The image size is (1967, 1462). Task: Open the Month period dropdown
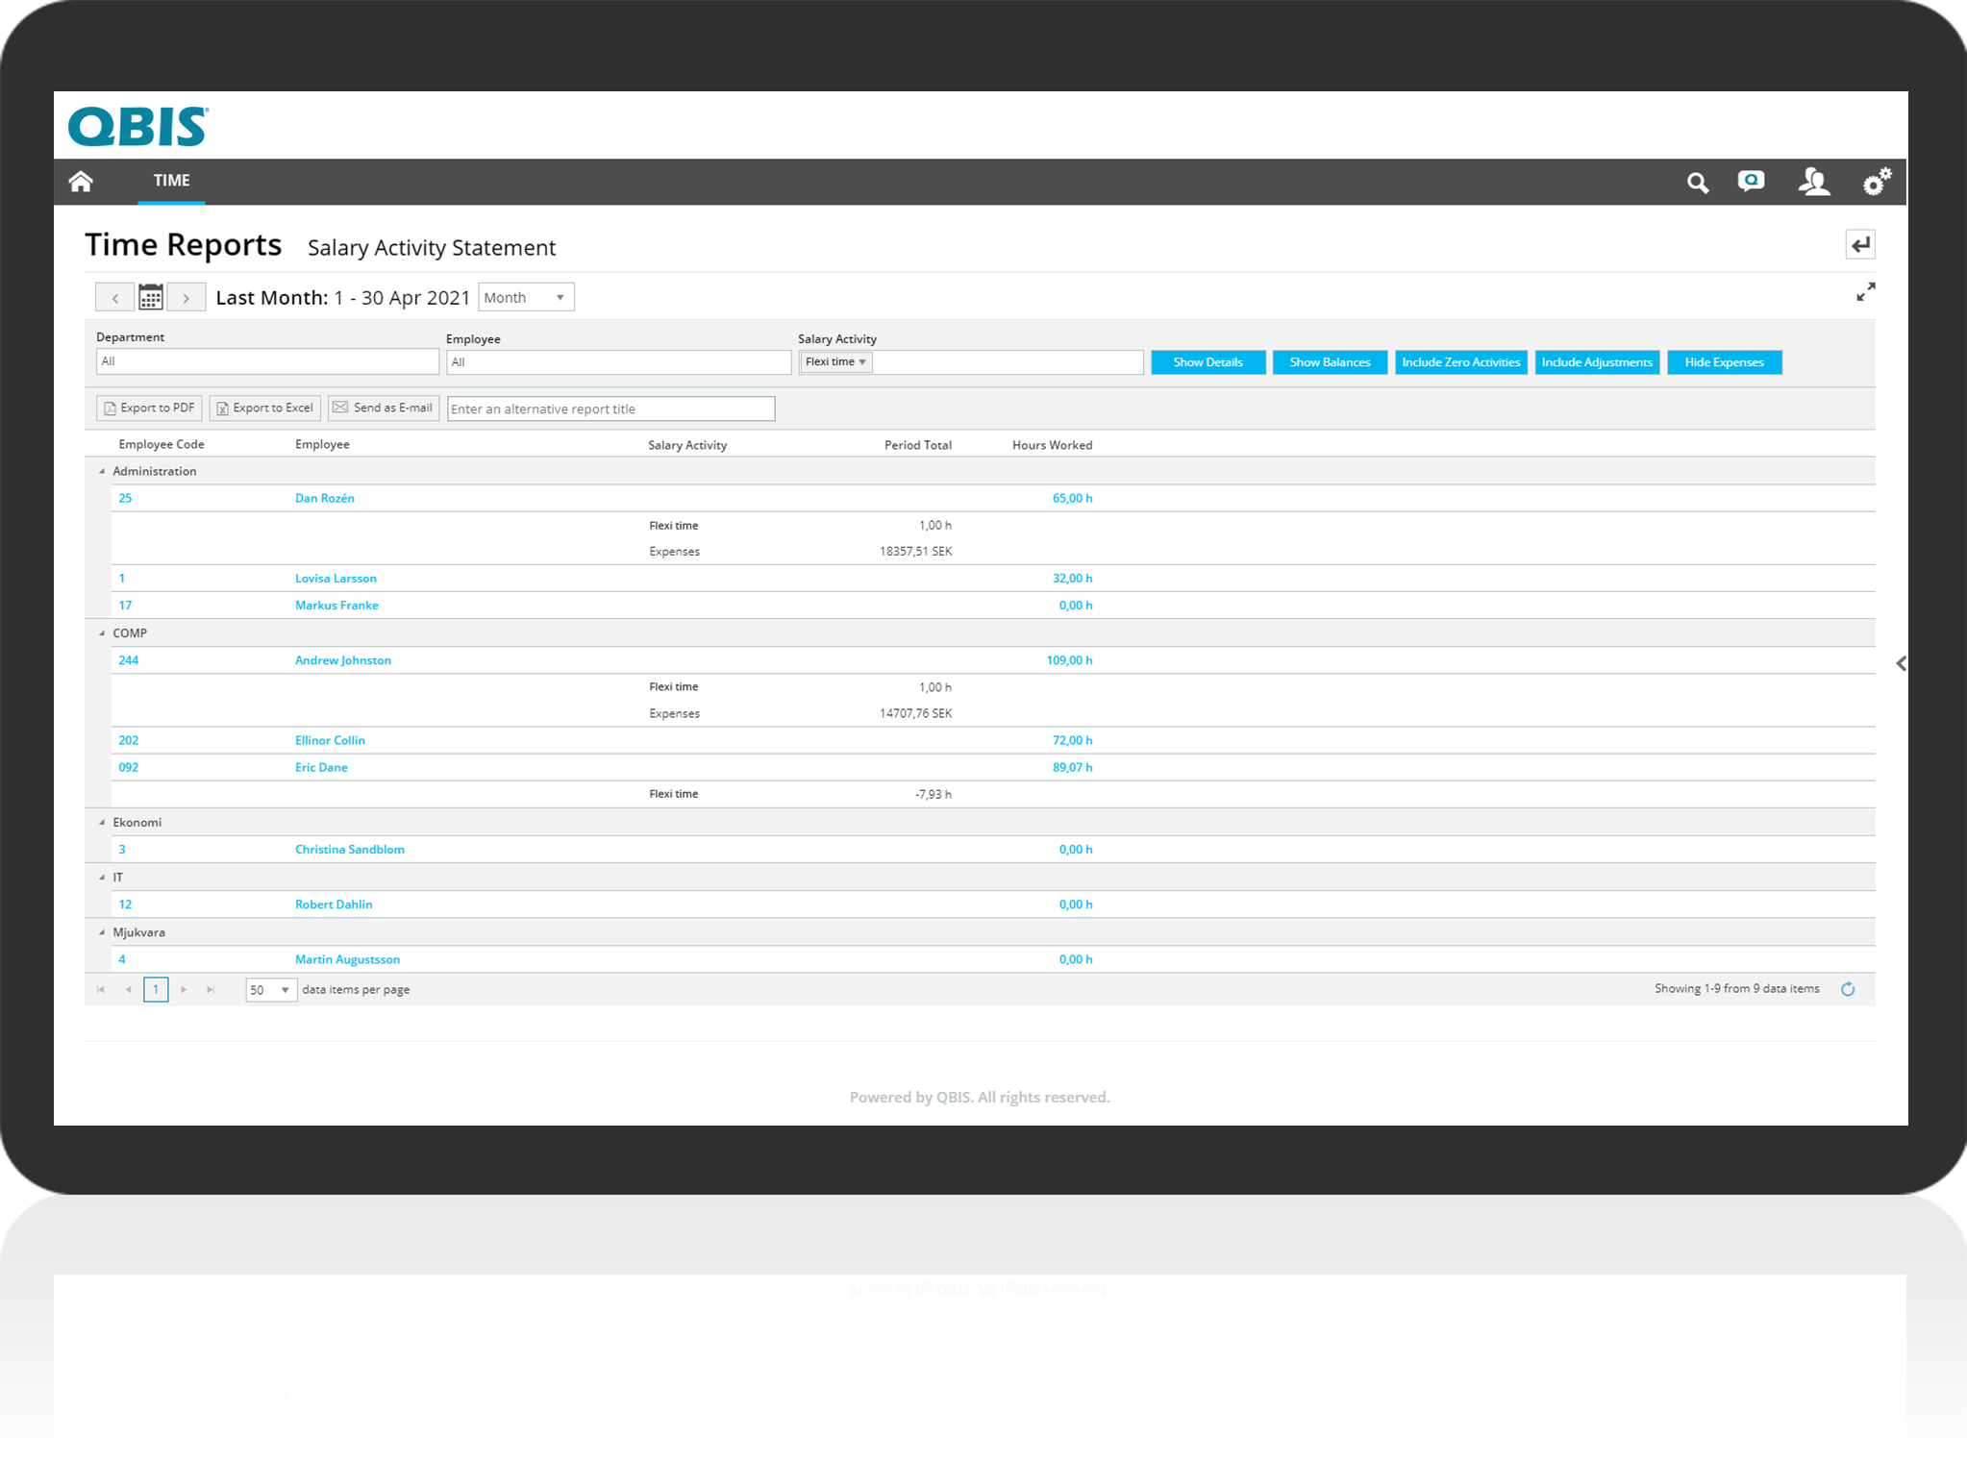coord(526,297)
